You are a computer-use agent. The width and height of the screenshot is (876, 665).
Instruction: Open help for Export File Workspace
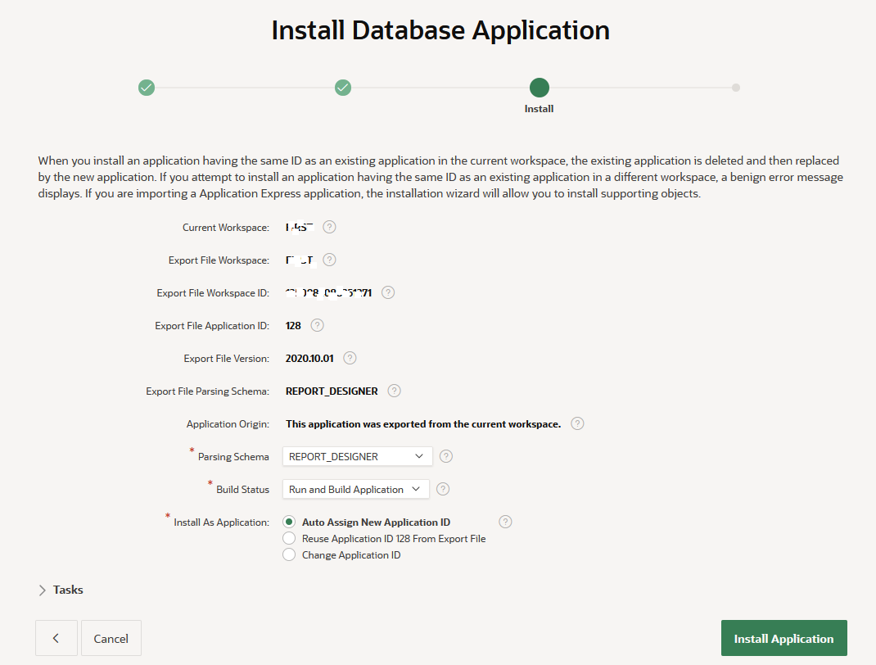coord(329,260)
